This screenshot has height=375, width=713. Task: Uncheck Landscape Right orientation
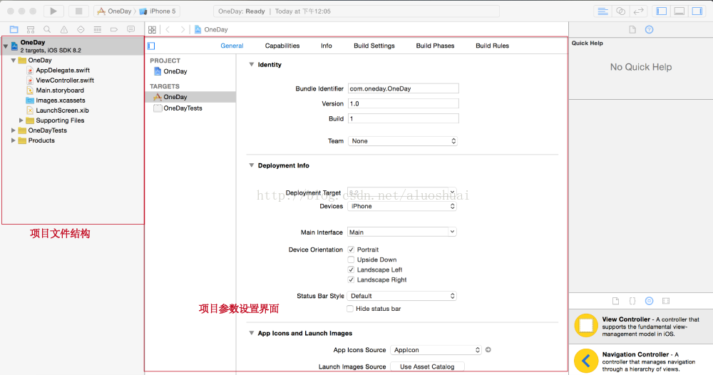point(351,279)
